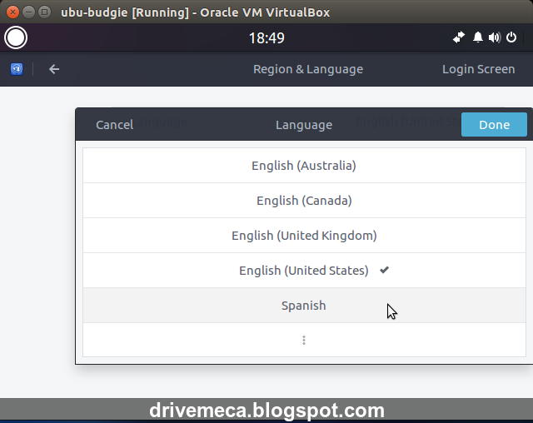The image size is (533, 423).
Task: Cancel the Language dialog
Action: [115, 125]
